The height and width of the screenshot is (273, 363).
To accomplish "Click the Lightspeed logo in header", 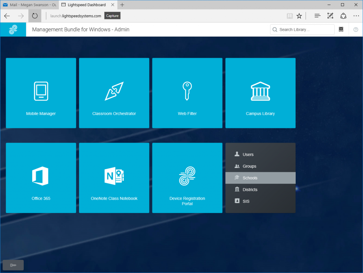I will pos(13,30).
